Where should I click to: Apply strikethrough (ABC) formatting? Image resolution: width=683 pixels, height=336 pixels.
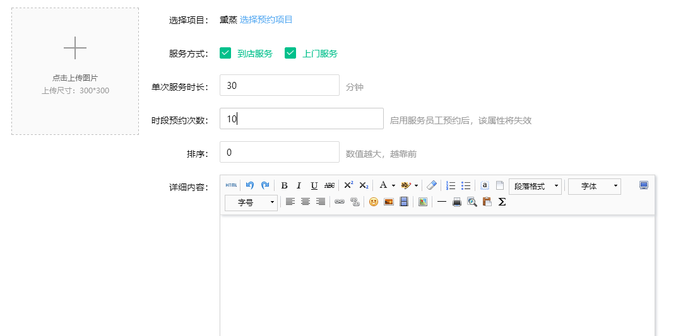330,186
